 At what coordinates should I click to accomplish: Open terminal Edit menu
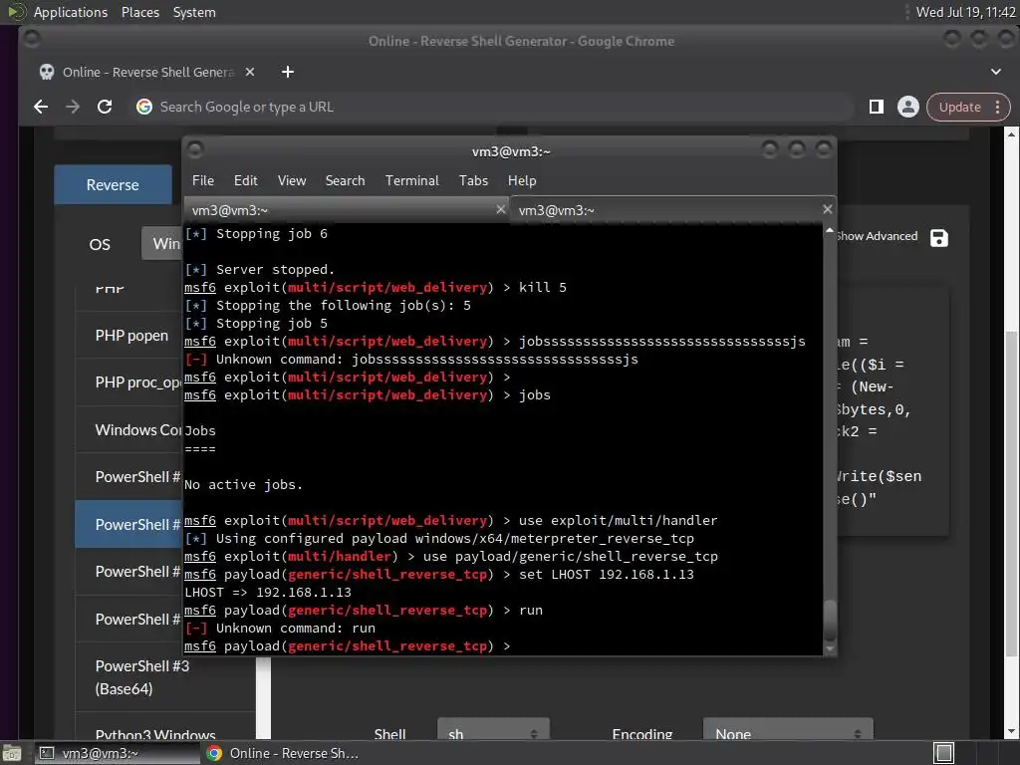(245, 180)
